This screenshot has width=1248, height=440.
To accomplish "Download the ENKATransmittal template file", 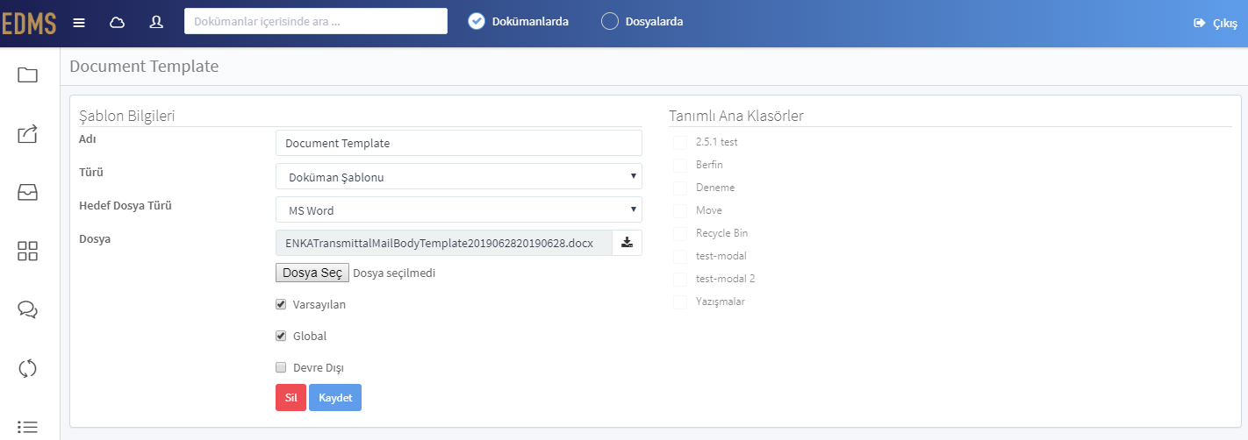I will pos(627,243).
